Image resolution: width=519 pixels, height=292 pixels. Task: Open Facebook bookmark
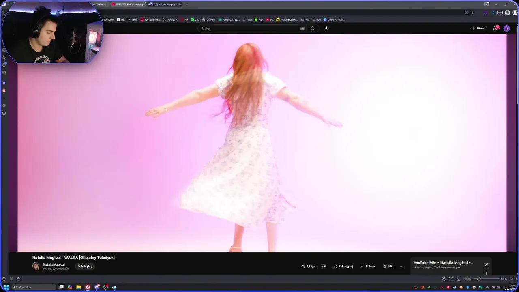click(x=107, y=19)
